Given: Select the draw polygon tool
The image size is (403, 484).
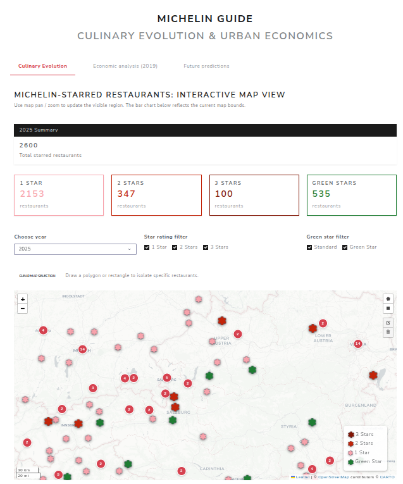Looking at the screenshot, I should (x=388, y=299).
